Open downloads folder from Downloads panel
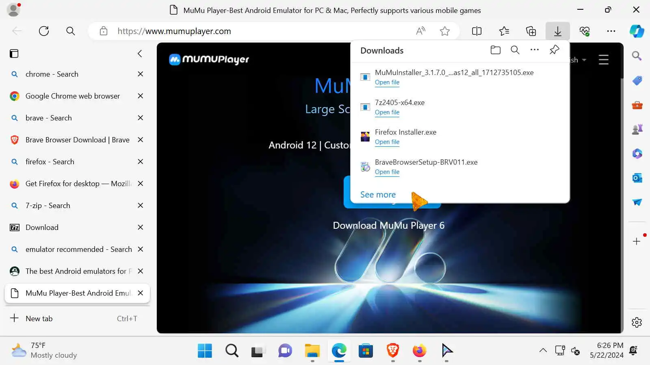 pyautogui.click(x=495, y=50)
